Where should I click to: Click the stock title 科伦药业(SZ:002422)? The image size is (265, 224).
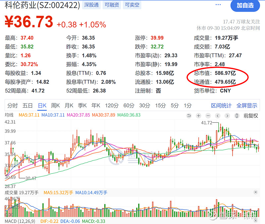tap(42, 5)
